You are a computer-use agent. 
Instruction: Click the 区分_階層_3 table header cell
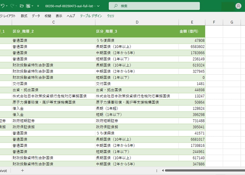(137, 31)
